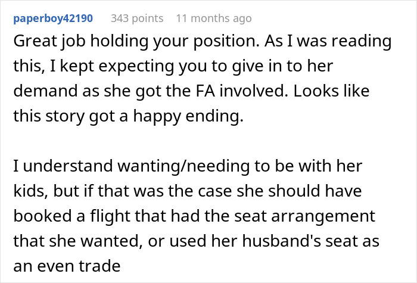The width and height of the screenshot is (417, 283).
Task: Click the 343 points score
Action: [137, 18]
